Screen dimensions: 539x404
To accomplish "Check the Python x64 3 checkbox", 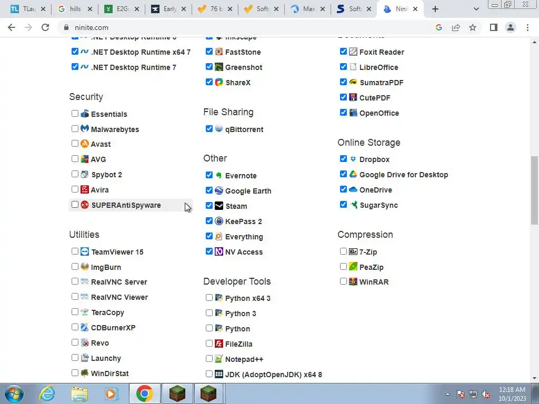I will (209, 298).
